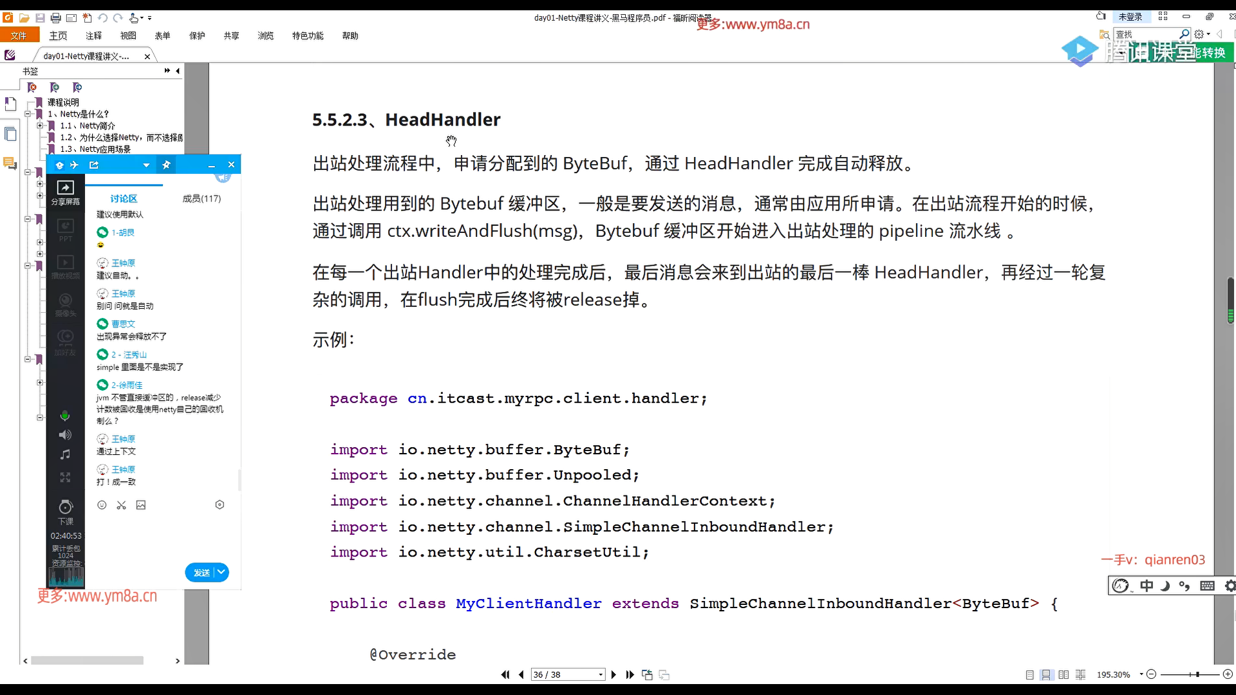Screen dimensions: 1236x695
Task: Open the 注释 ribbon tab
Action: point(93,36)
